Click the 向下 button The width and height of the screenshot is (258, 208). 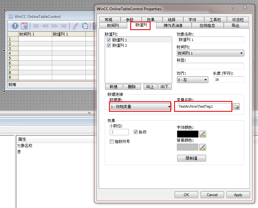[x=165, y=87]
